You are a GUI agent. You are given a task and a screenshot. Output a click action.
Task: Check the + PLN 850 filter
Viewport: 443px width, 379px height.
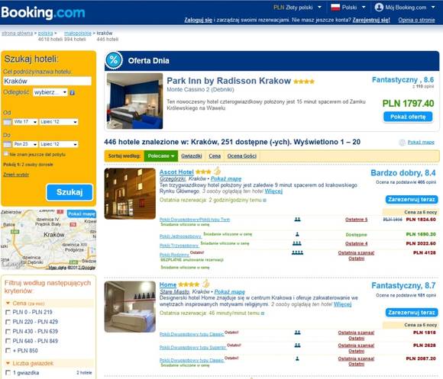8,351
